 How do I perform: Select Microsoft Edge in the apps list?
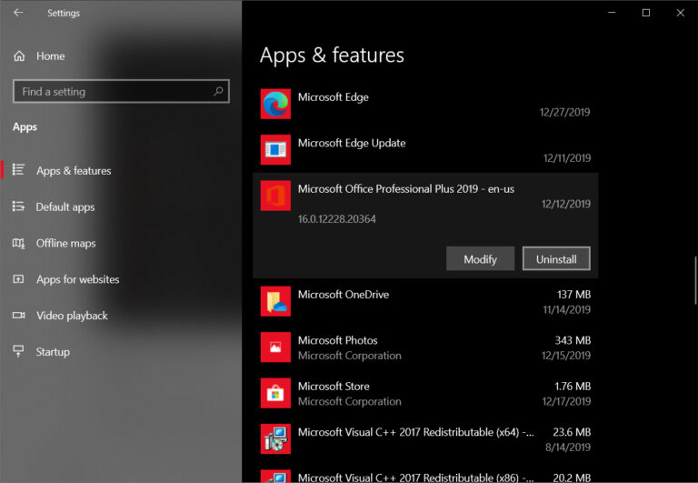point(425,104)
